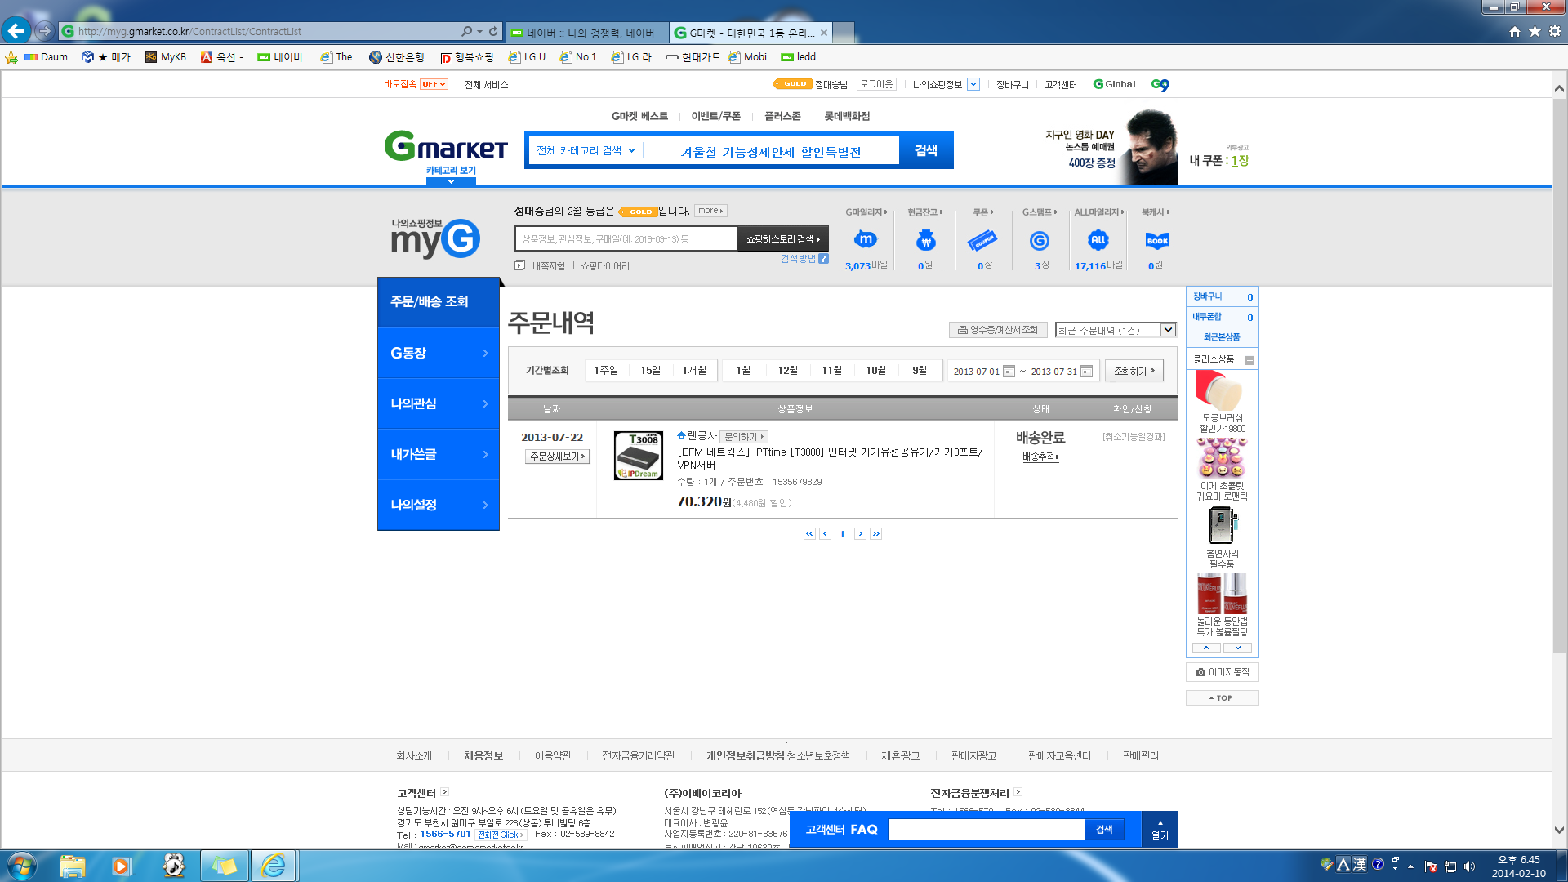Open start date calendar picker icon

(x=1009, y=372)
